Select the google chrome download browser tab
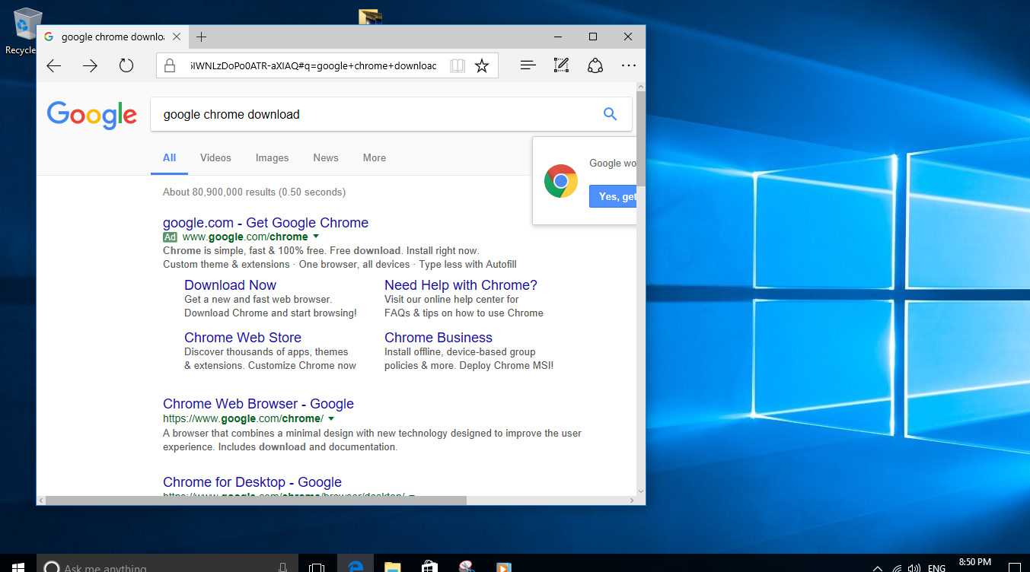The width and height of the screenshot is (1030, 572). 111,37
